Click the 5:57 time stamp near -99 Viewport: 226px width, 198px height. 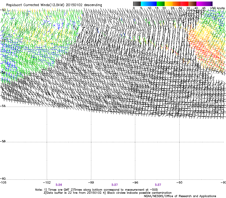click(x=115, y=185)
